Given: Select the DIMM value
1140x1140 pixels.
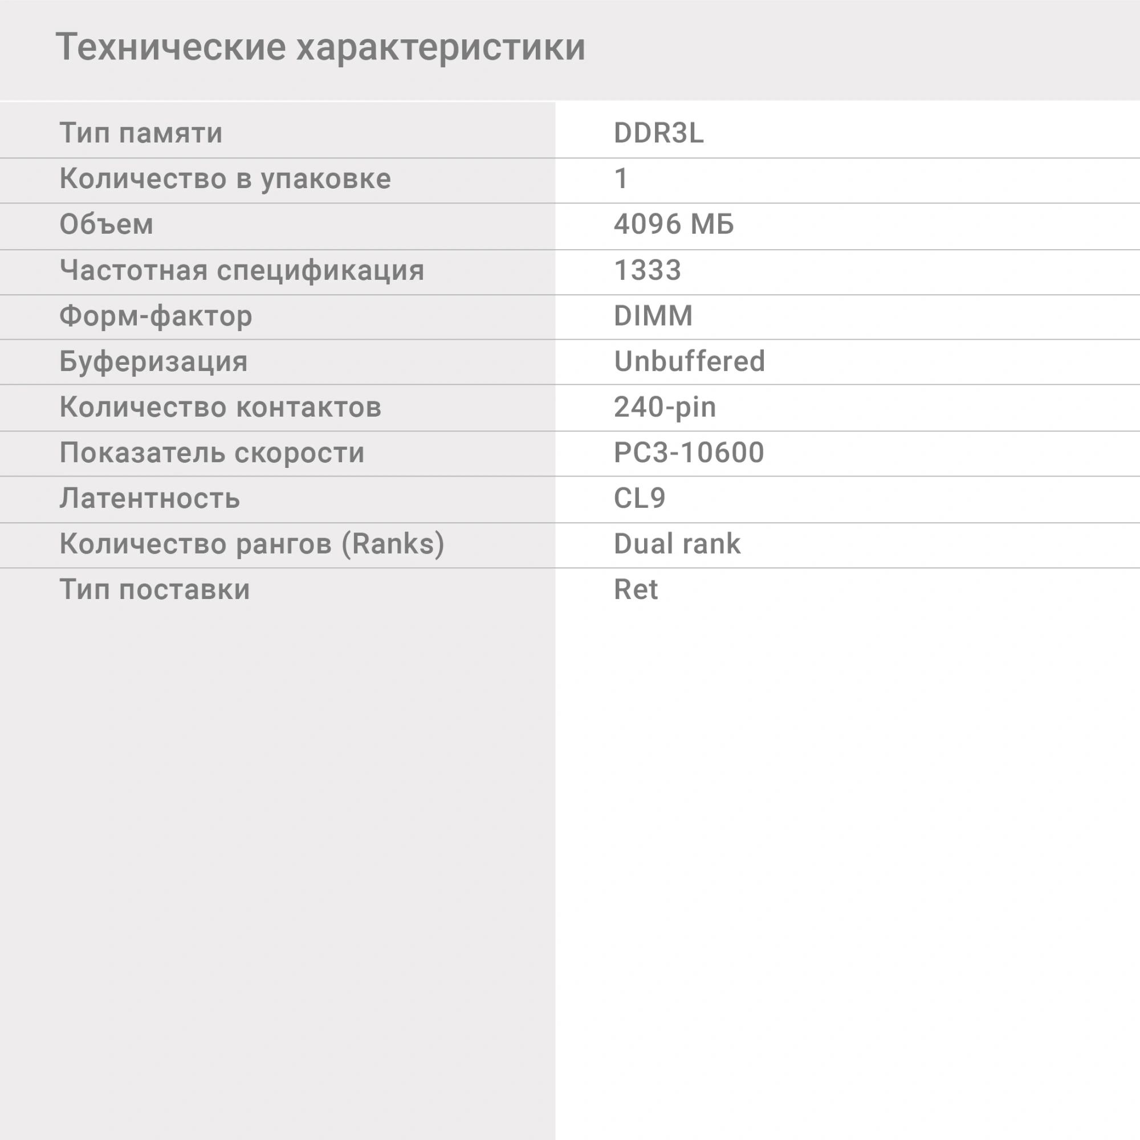Looking at the screenshot, I should 653,316.
